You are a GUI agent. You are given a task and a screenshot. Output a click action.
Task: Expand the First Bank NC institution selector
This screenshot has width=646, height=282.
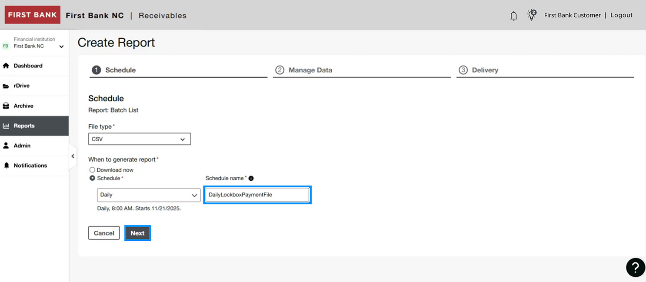(x=60, y=46)
